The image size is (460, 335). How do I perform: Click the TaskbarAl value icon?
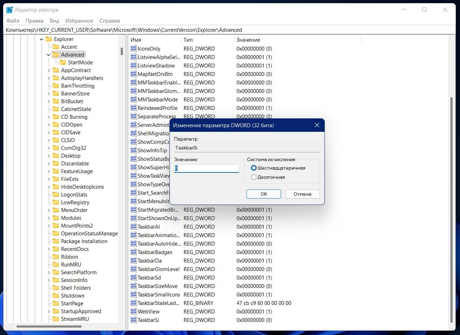coord(133,227)
